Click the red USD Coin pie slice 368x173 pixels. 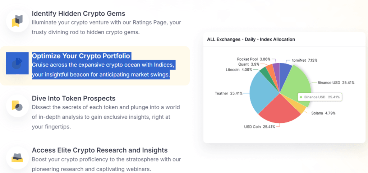pyautogui.click(x=278, y=110)
